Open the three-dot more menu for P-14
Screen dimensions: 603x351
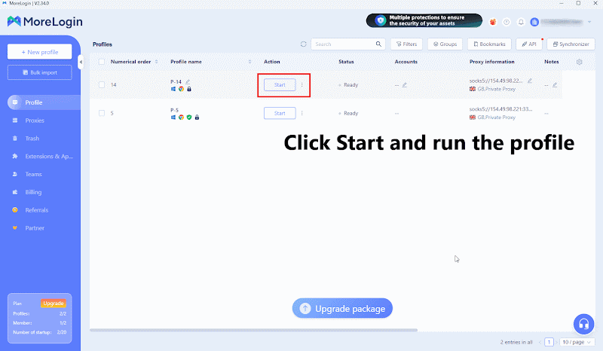pos(302,85)
